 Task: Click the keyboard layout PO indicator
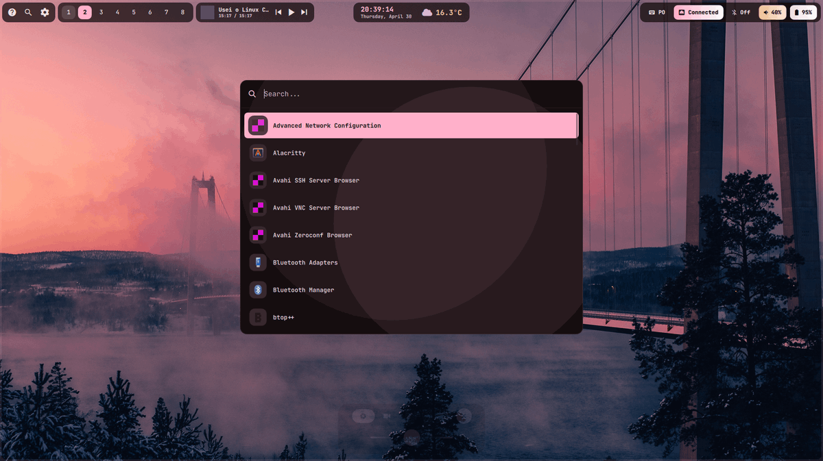pyautogui.click(x=656, y=12)
